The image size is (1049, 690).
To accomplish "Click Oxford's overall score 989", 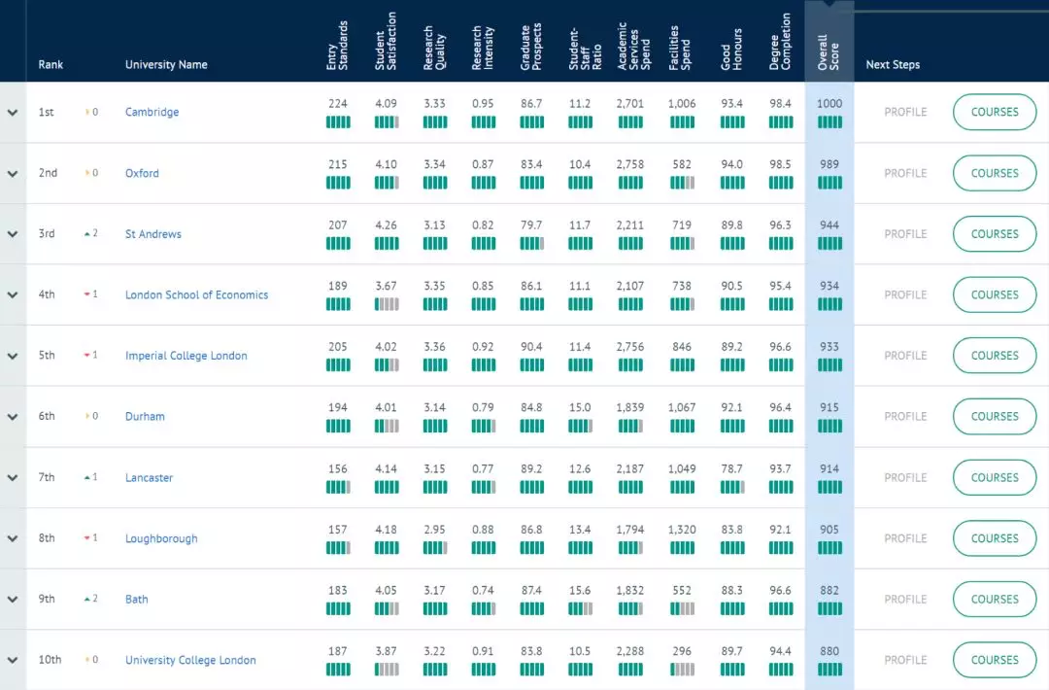I will click(829, 164).
